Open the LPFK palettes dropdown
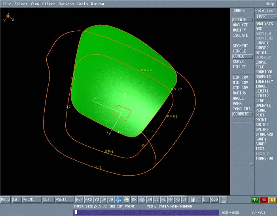Screen dimensions: 277x216 click(266, 17)
